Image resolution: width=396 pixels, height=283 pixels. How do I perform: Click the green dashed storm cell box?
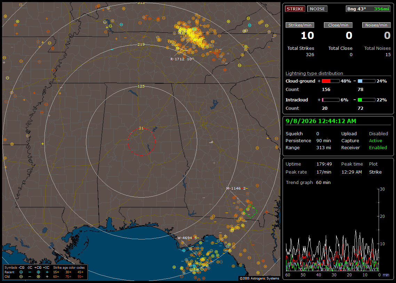pos(252,213)
